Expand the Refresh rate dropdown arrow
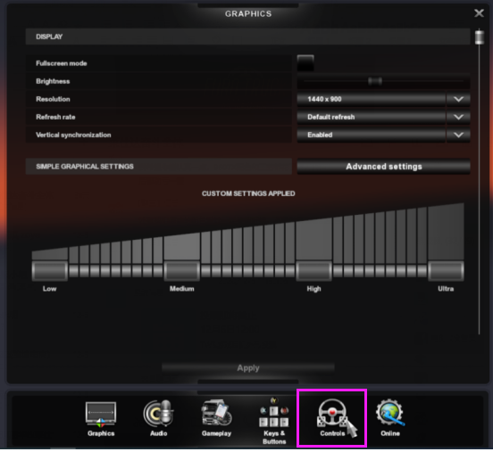 pos(458,117)
